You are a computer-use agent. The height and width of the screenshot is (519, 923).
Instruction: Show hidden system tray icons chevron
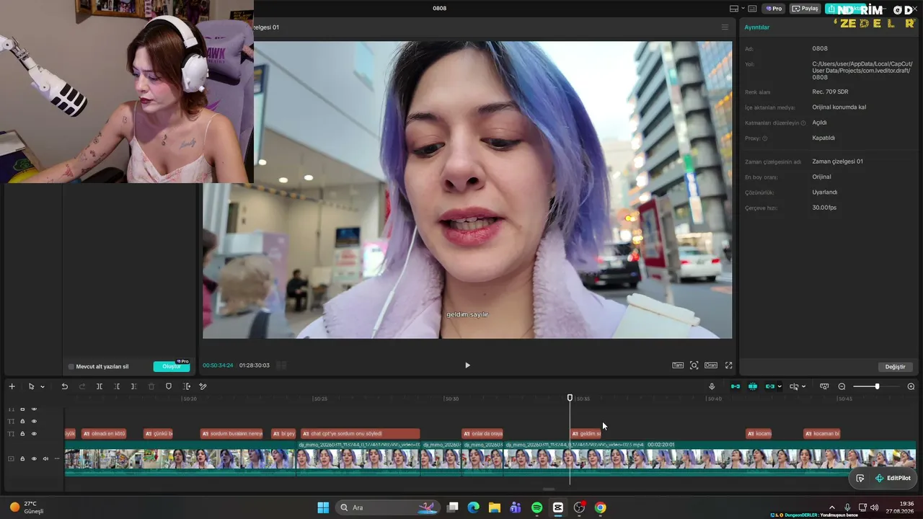[831, 507]
